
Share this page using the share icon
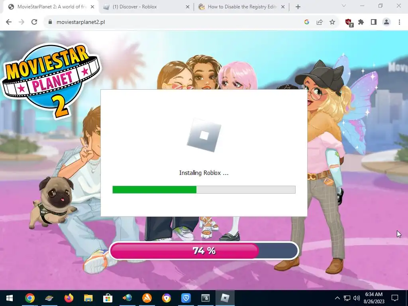coord(320,22)
